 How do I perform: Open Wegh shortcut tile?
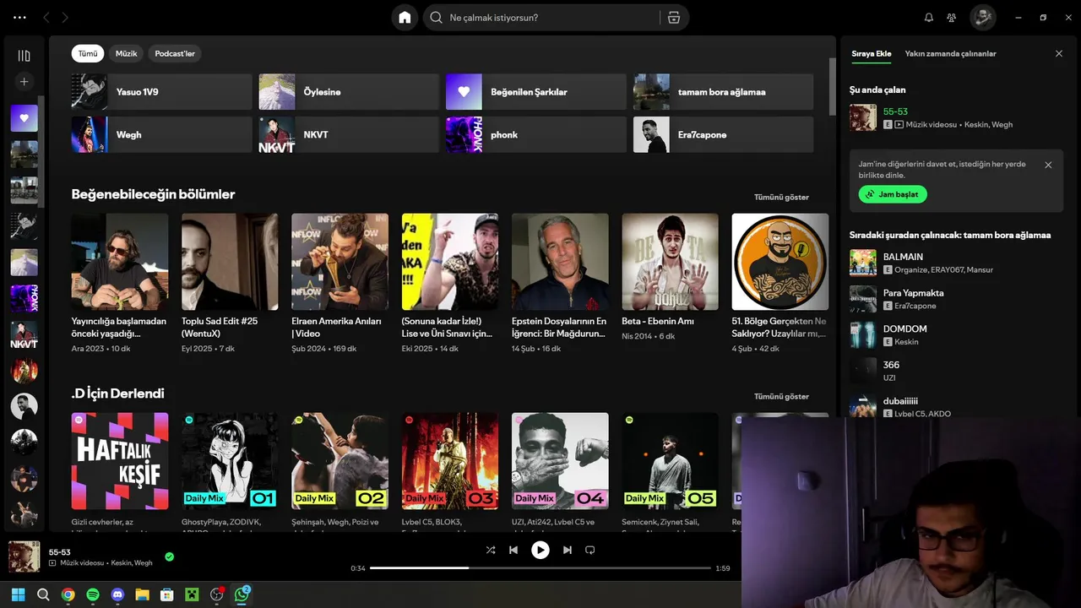coord(162,135)
